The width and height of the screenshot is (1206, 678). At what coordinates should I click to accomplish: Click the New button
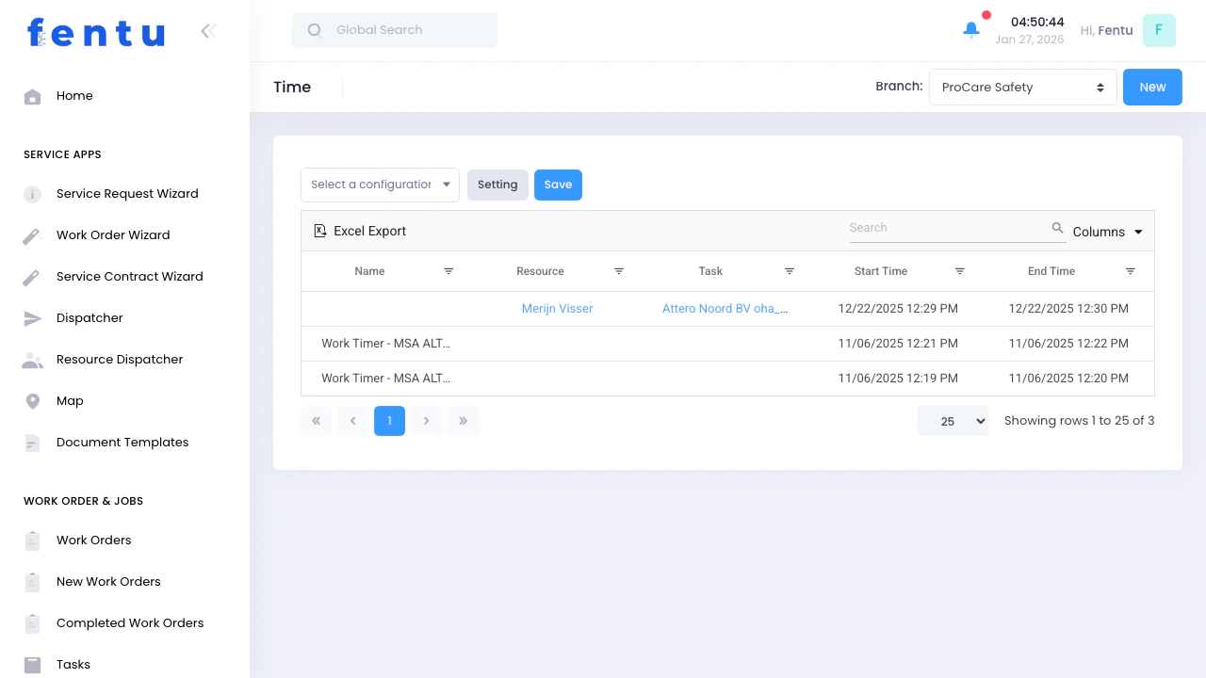(x=1152, y=87)
